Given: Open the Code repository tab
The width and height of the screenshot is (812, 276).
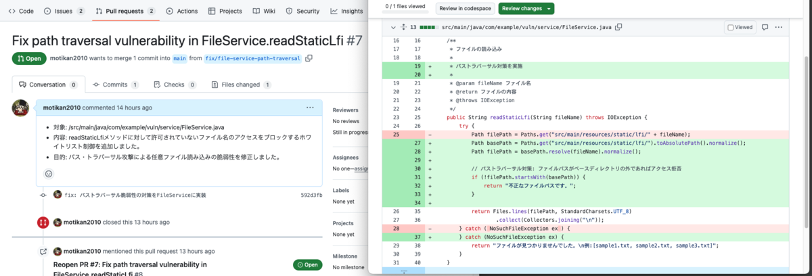Looking at the screenshot, I should point(22,11).
